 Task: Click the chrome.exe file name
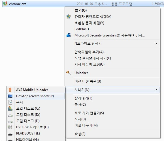coord(18,4)
